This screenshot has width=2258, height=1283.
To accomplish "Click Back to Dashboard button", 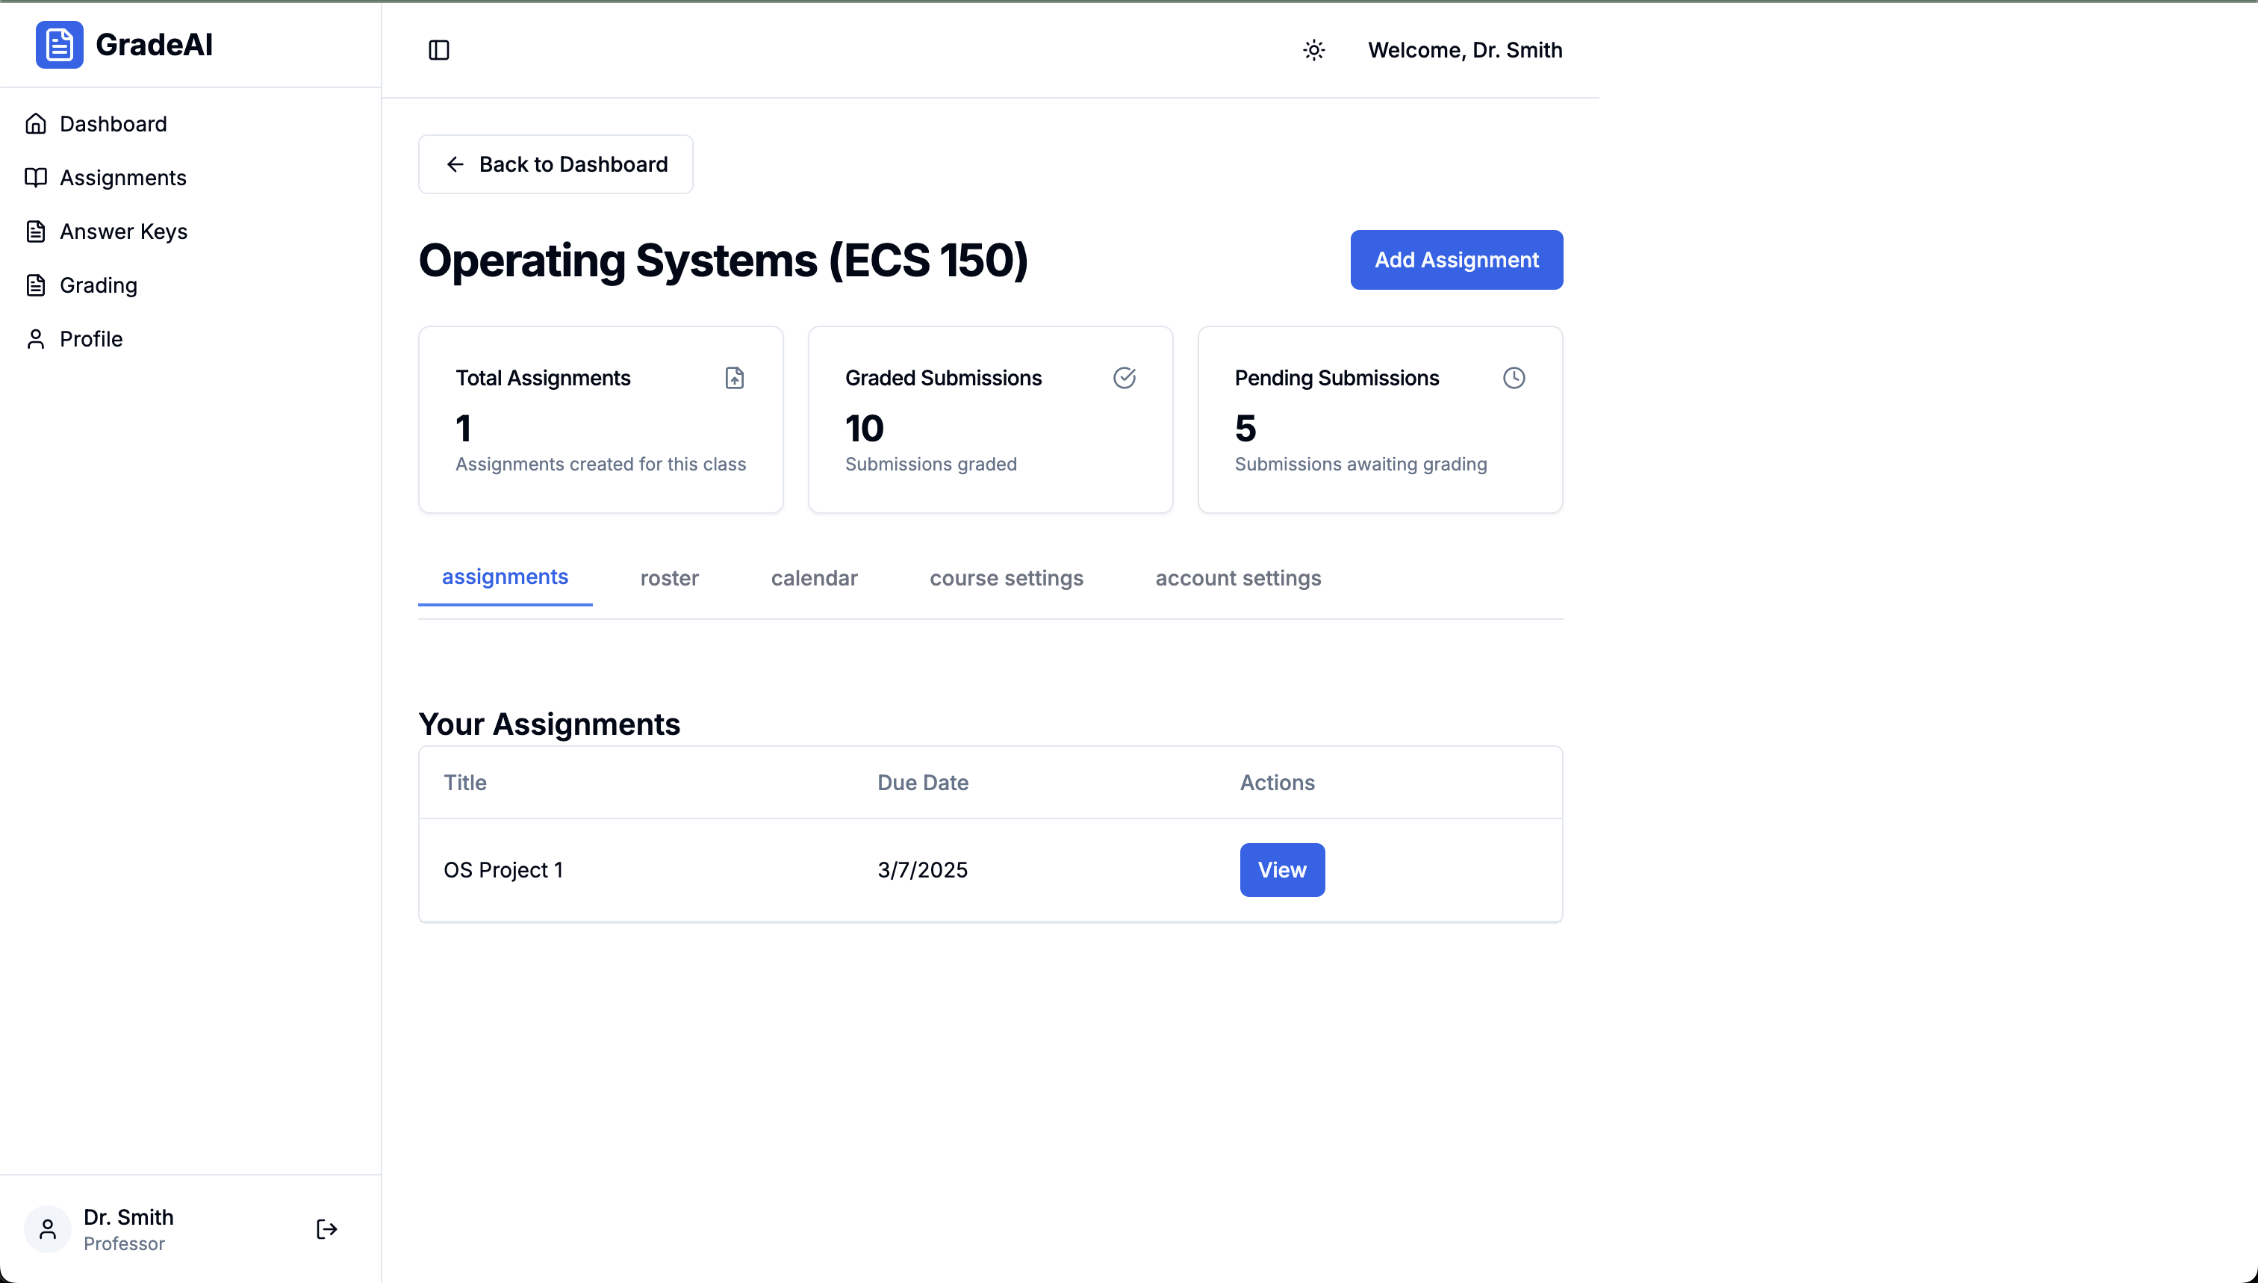I will [555, 165].
